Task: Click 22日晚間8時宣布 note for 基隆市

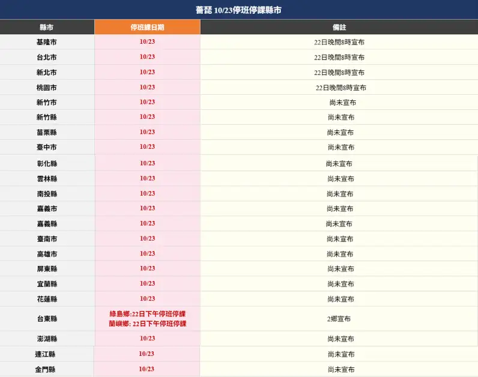Action: pyautogui.click(x=339, y=43)
